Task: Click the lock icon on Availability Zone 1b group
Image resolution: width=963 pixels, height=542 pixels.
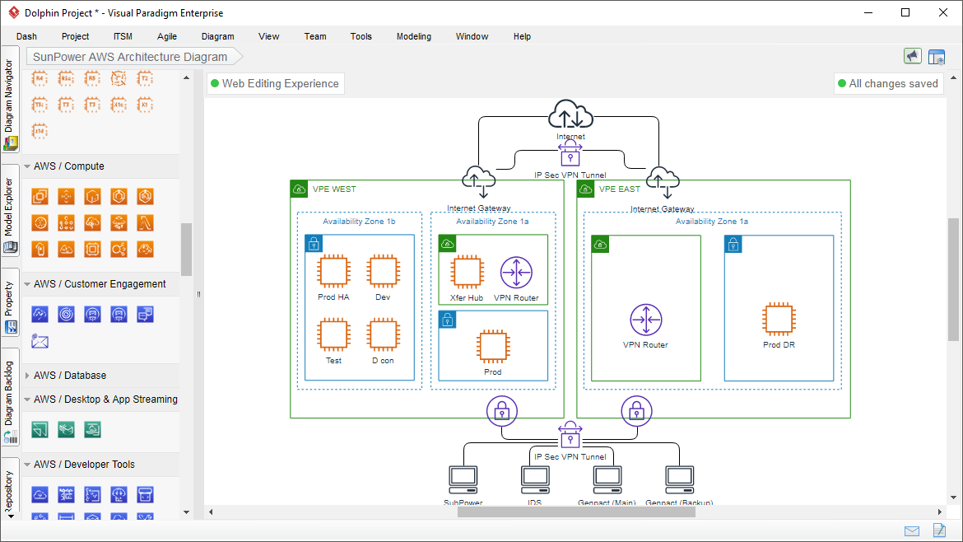Action: [313, 243]
